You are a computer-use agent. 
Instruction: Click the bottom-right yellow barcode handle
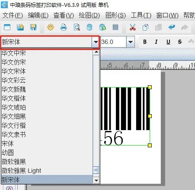(x=150, y=145)
